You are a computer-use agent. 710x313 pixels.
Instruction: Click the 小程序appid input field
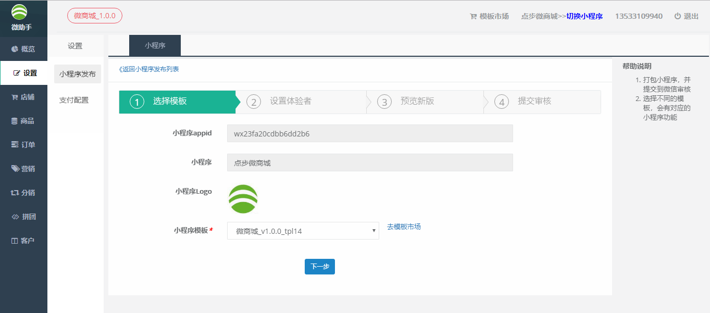coord(370,133)
